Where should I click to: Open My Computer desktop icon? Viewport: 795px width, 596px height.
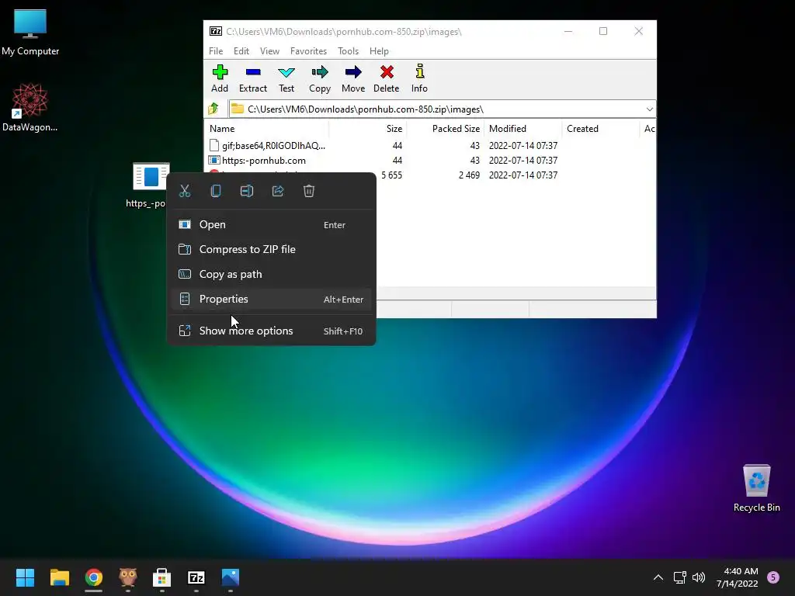[30, 33]
